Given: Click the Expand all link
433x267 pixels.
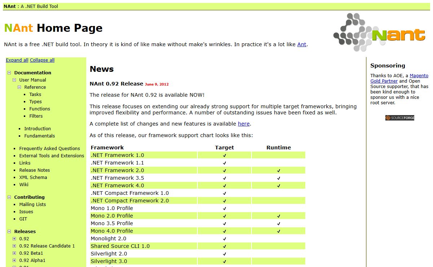Looking at the screenshot, I should click(17, 60).
